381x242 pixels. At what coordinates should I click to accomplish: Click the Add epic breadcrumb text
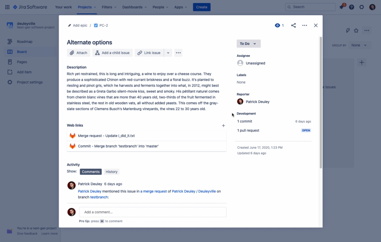coord(80,25)
